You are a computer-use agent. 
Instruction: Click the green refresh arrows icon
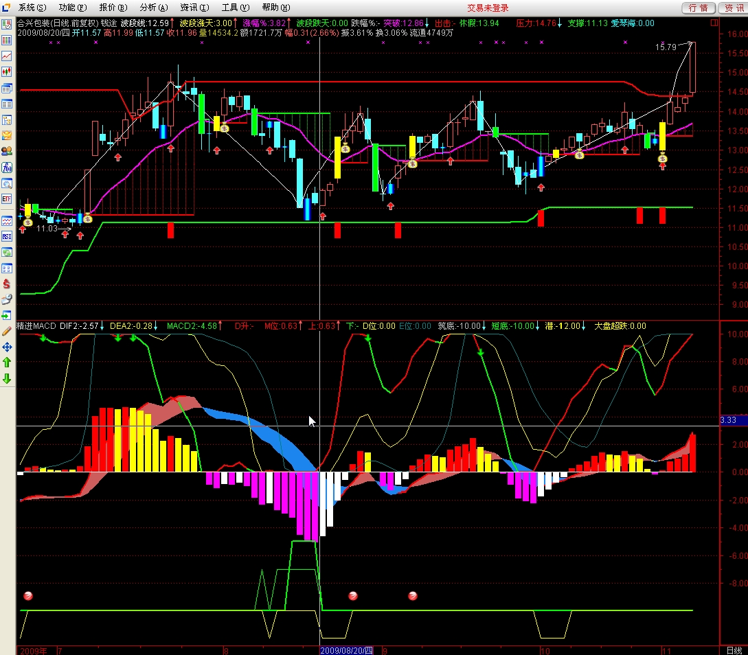click(7, 252)
